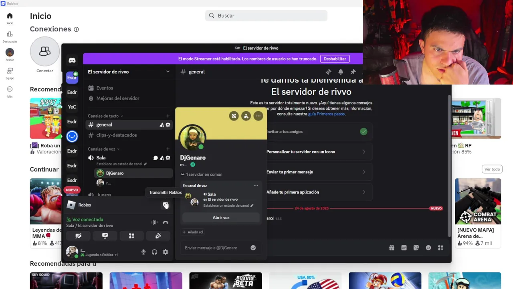The height and width of the screenshot is (289, 513).
Task: Open emoji picker in the main message bar
Action: click(428, 248)
